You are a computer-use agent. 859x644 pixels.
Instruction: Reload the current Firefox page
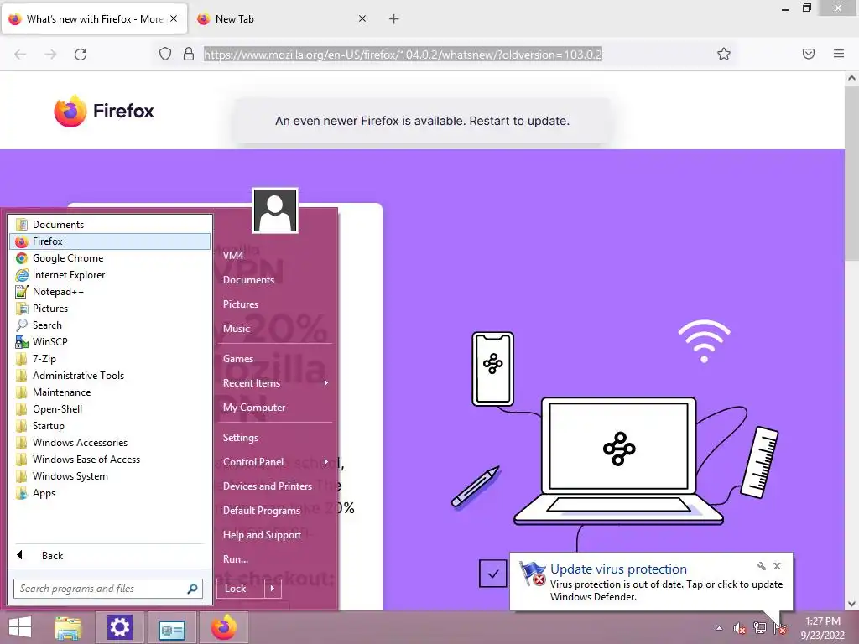click(x=81, y=55)
